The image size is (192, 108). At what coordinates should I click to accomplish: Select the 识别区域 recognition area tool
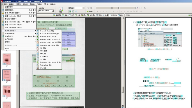(x=113, y=15)
